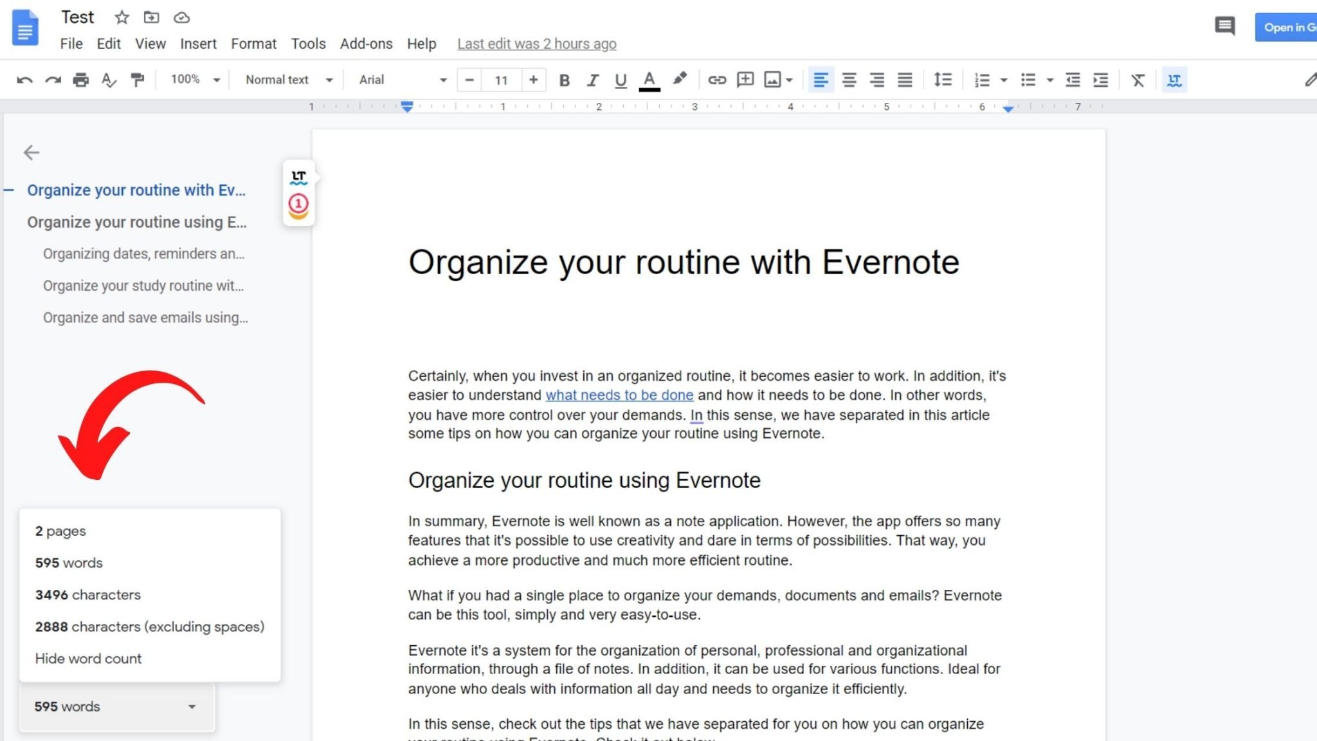This screenshot has width=1317, height=741.
Task: Click the Clear formatting icon
Action: tap(1138, 80)
